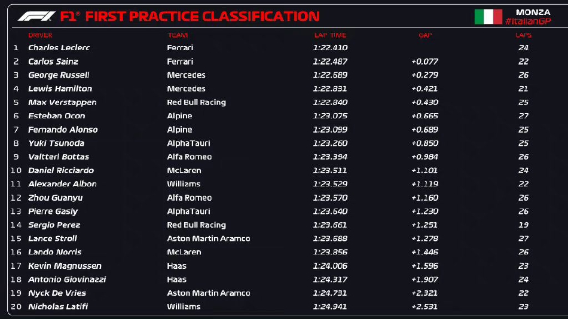Choose Nyck De Vries entry

click(x=57, y=293)
